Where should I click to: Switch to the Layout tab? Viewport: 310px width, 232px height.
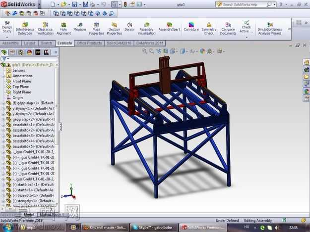(x=30, y=43)
